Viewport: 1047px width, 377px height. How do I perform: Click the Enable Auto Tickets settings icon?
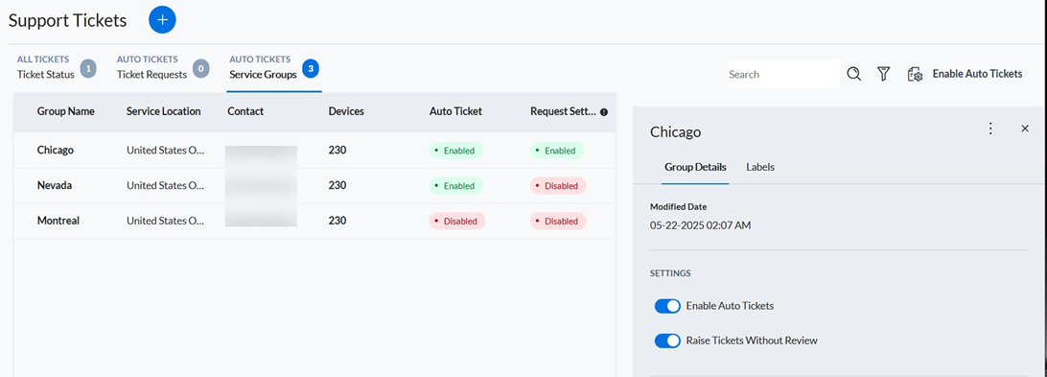915,74
